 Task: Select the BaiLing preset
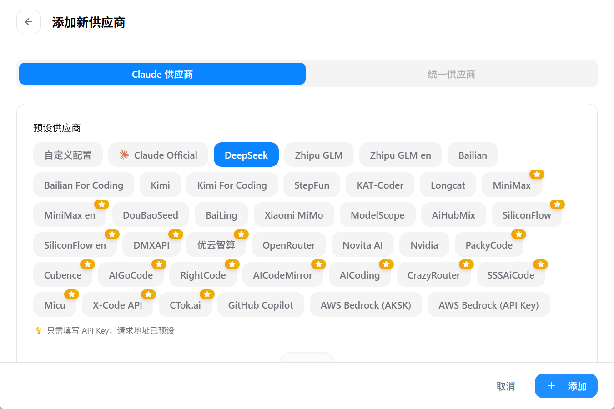pos(221,215)
